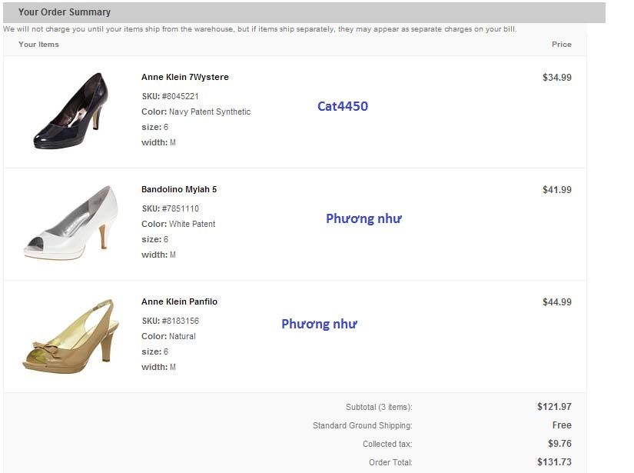
Task: Click the 'We will not charge you' notice
Action: 260,29
